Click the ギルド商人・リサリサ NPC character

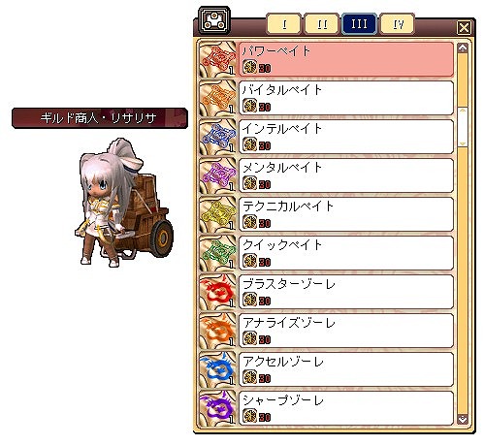[x=124, y=203]
